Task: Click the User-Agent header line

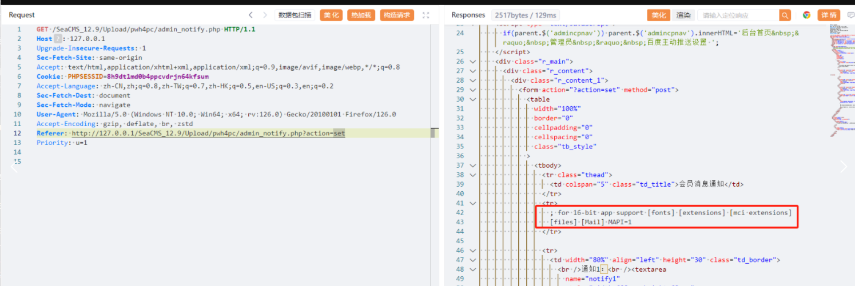Action: point(216,114)
